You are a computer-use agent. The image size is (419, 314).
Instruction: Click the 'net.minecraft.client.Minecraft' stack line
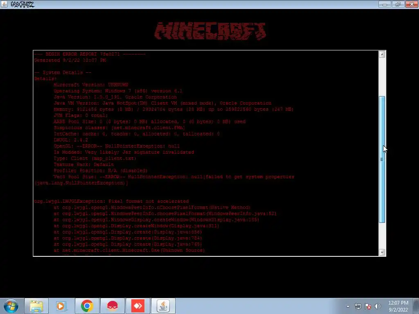(x=129, y=251)
